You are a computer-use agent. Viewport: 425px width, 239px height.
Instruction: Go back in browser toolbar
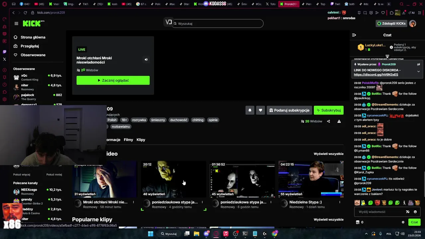13,13
